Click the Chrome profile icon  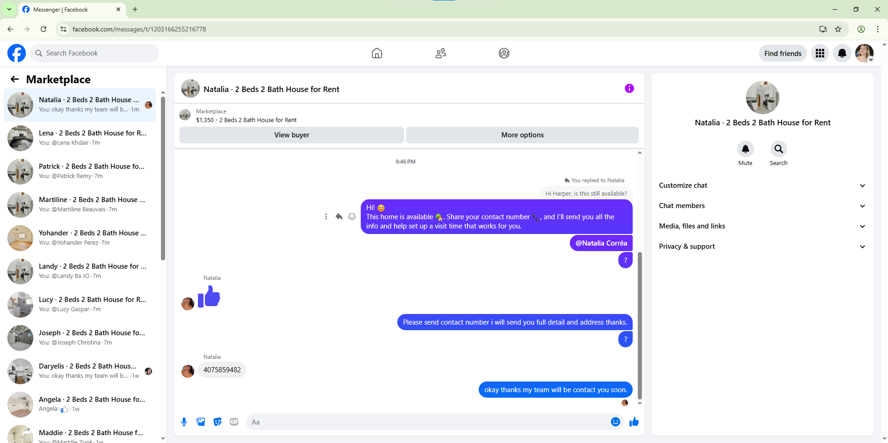tap(861, 29)
